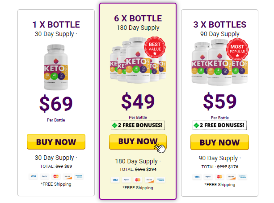Select the American Express icon under 3 bottles package
This screenshot has height=203, width=274.
pyautogui.click(x=242, y=177)
